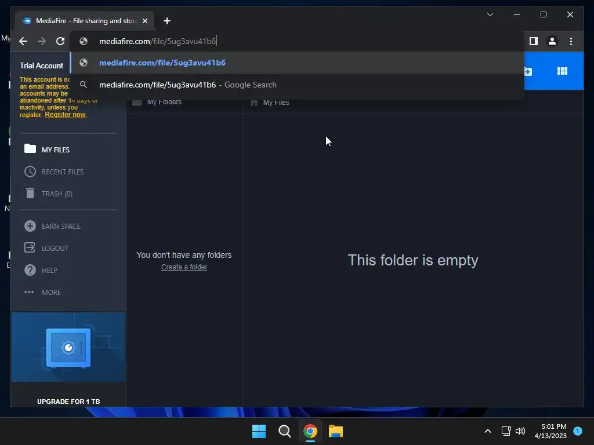Click the My Folders header
This screenshot has height=445, width=594.
coord(164,102)
